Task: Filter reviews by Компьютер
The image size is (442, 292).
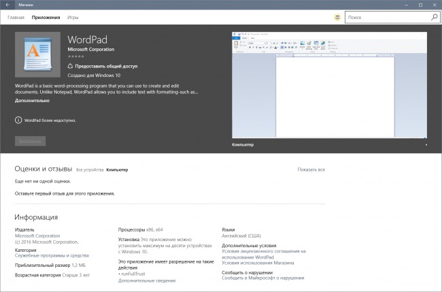Action: point(117,170)
